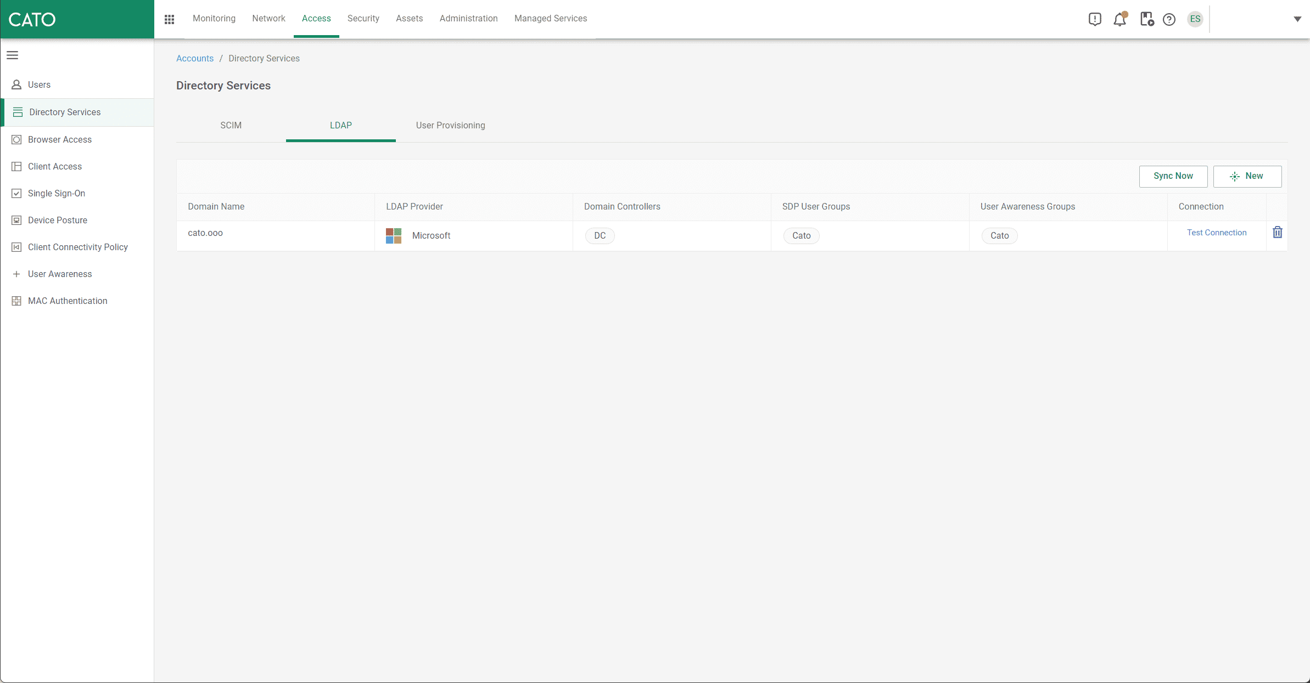This screenshot has height=683, width=1310.
Task: Select the Security menu item
Action: [x=363, y=18]
